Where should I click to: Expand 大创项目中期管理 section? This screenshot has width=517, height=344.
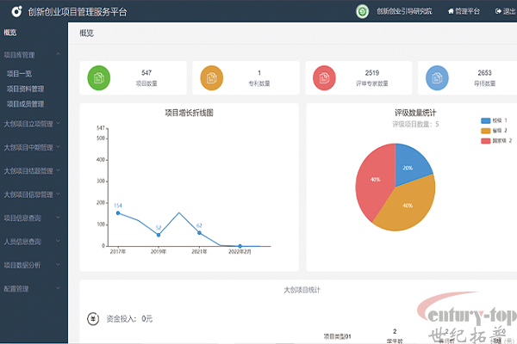32,147
